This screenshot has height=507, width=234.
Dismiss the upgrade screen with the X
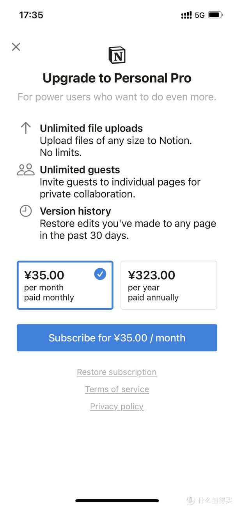click(16, 46)
